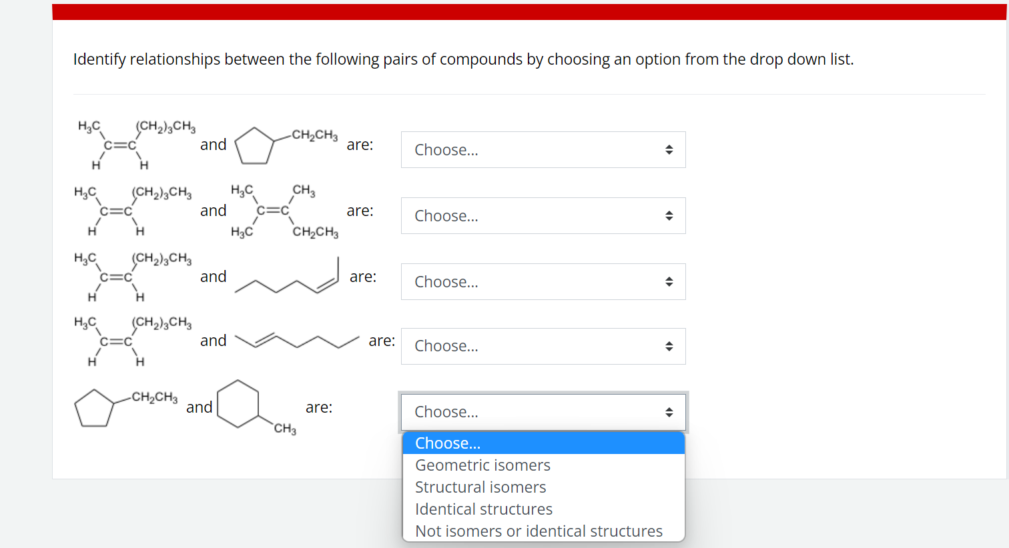Screen dimensions: 1009x548
Task: Click the 1-hexene skeletal structure in third row
Action: (288, 277)
